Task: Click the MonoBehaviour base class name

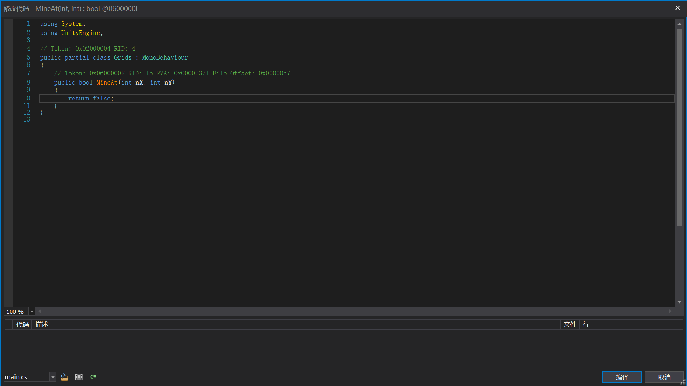Action: (165, 57)
